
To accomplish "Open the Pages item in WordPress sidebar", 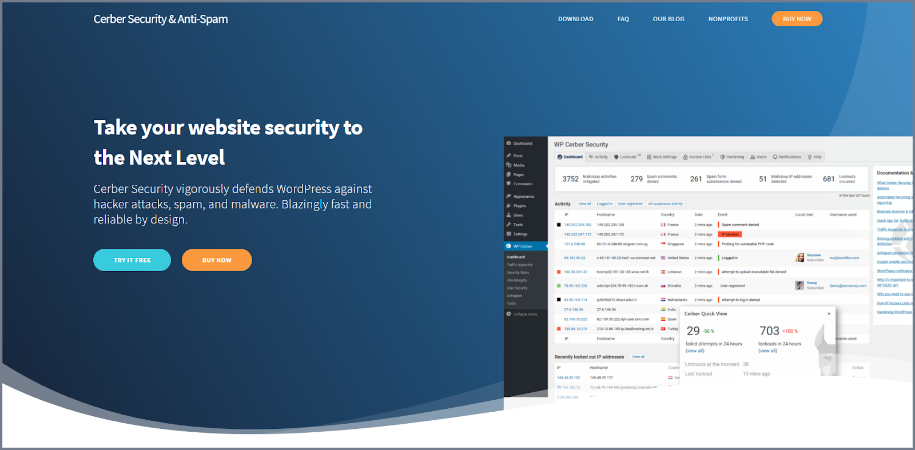I will coord(515,174).
